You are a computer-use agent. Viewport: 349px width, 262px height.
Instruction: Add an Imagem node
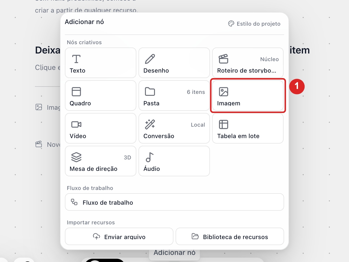point(248,96)
